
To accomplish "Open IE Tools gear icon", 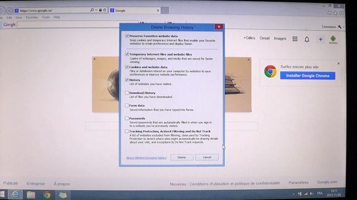I will (x=341, y=13).
